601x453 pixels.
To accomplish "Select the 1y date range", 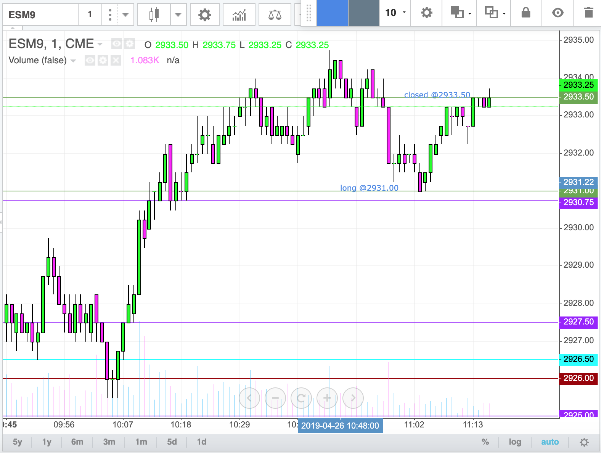I will (x=47, y=442).
